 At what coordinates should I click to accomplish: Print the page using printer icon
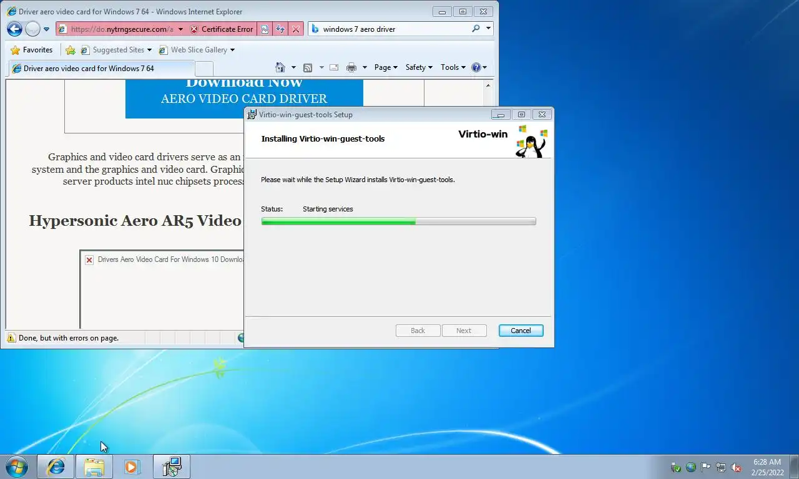[351, 67]
